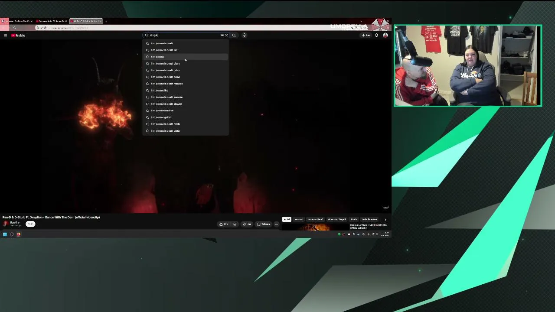Open the Fight Fire With Fire thumbnail
Image resolution: width=555 pixels, height=312 pixels.
(x=315, y=227)
